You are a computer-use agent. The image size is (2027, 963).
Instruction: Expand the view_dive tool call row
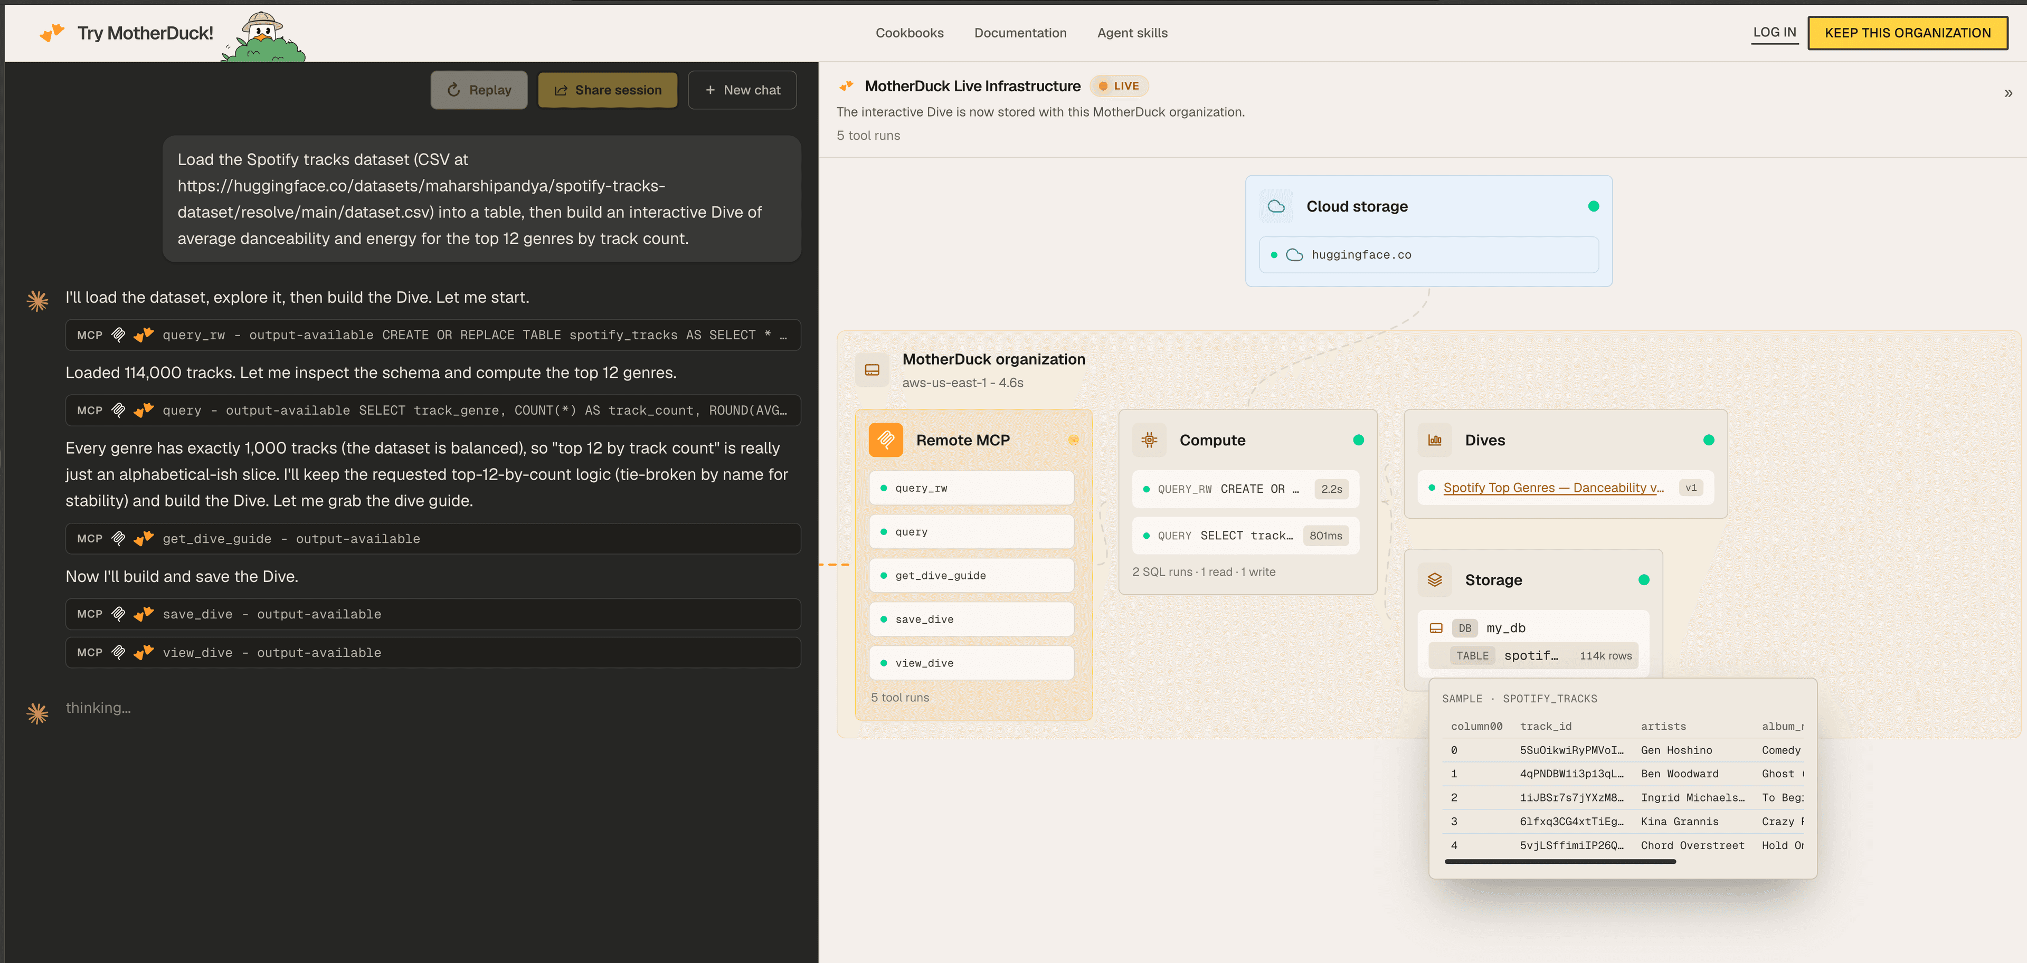click(x=433, y=653)
